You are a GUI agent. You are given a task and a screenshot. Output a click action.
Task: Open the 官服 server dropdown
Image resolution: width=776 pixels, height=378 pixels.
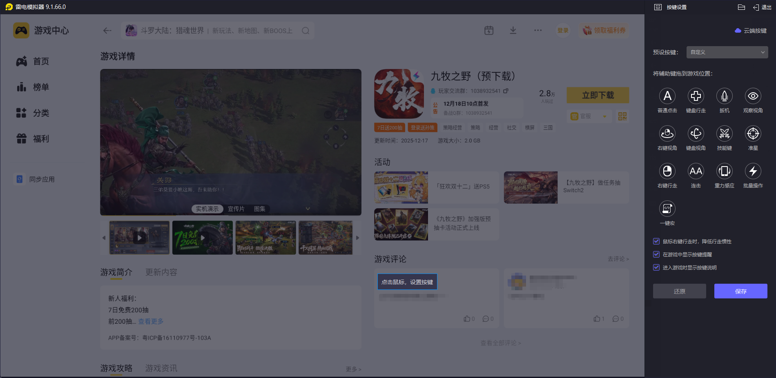pos(589,116)
